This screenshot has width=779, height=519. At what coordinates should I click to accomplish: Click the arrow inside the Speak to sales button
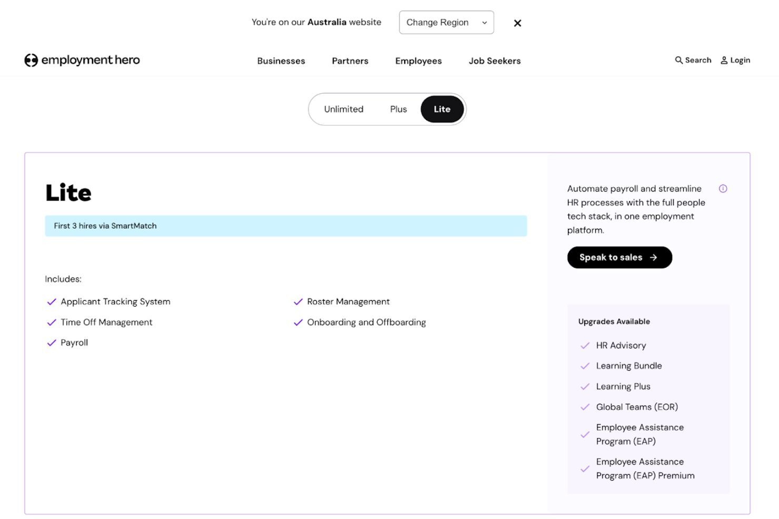(x=654, y=257)
